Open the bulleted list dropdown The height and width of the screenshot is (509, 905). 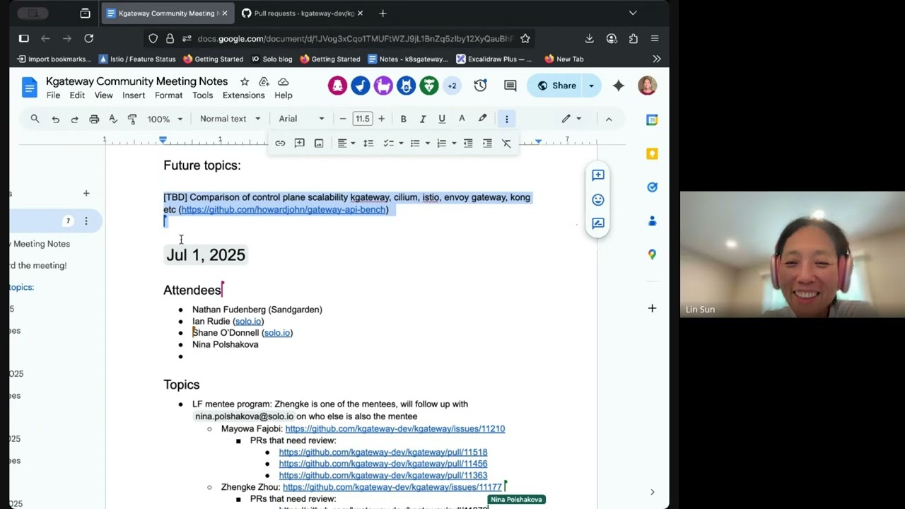tap(419, 143)
